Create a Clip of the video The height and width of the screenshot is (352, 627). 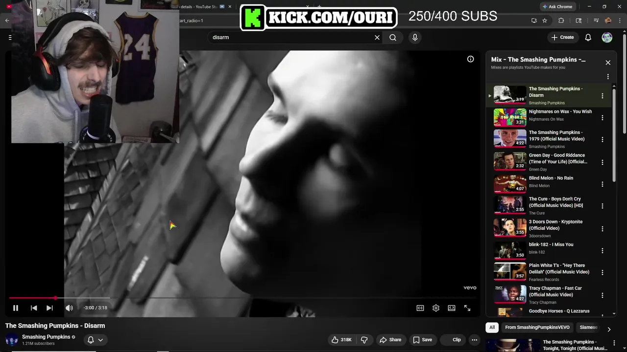tap(454, 340)
